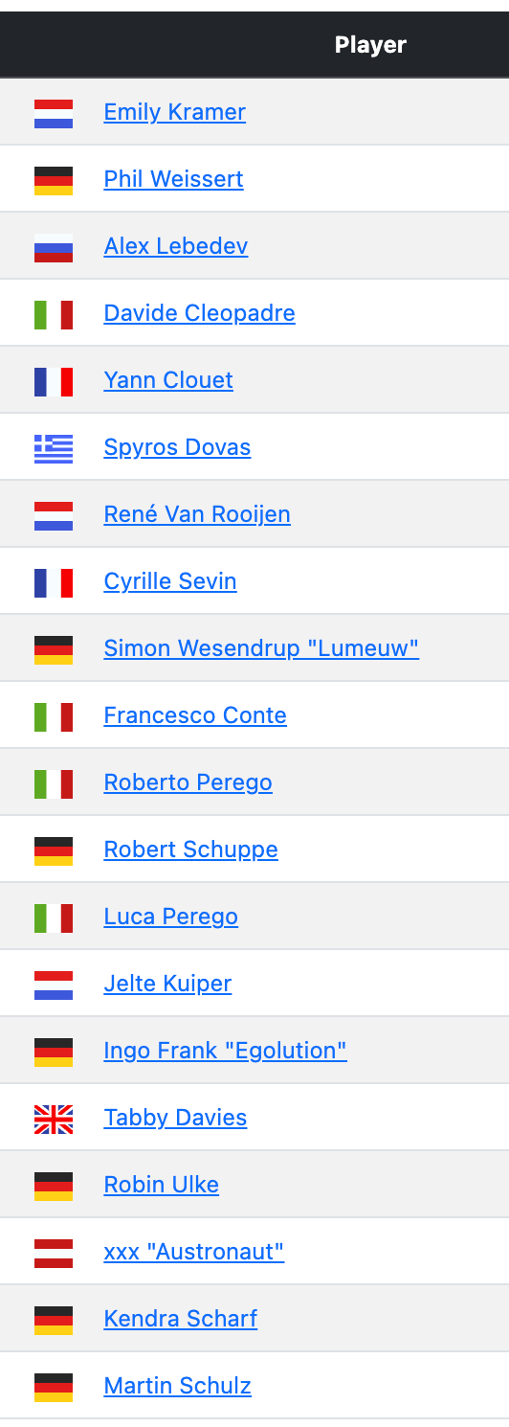Click the Martin Schulz link
Image resolution: width=509 pixels, height=1427 pixels.
(x=178, y=1386)
